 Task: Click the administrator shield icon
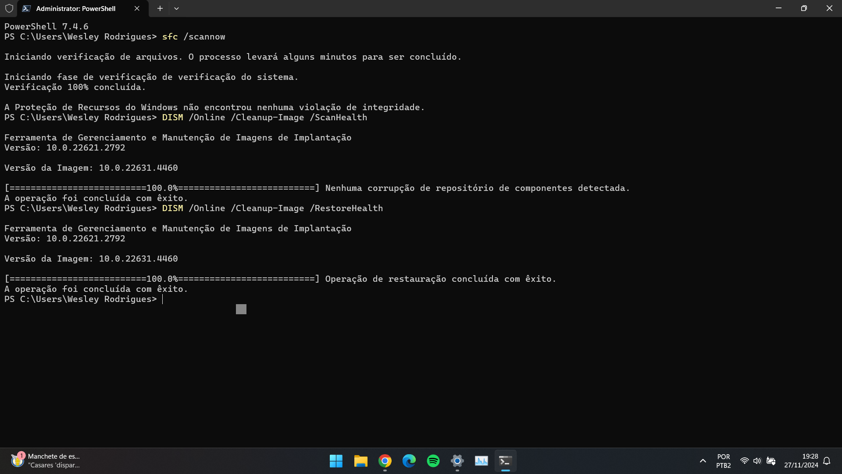[9, 8]
